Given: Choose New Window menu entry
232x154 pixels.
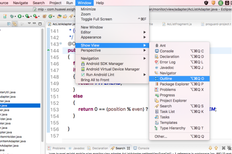Looking at the screenshot, I should (112, 27).
